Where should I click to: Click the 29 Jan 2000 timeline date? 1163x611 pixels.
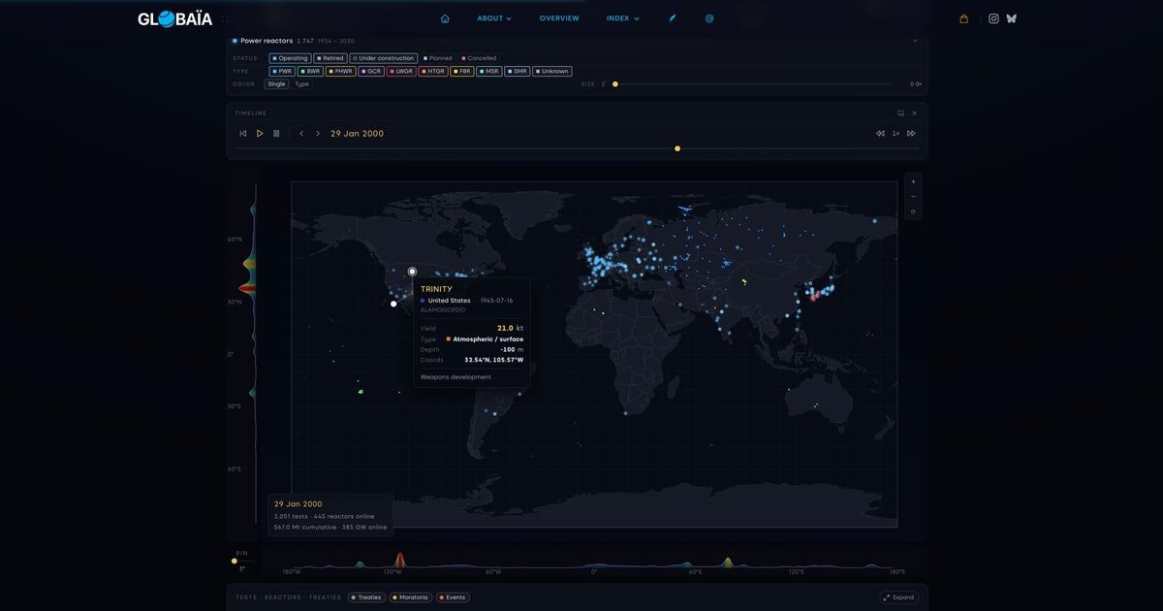(x=357, y=134)
